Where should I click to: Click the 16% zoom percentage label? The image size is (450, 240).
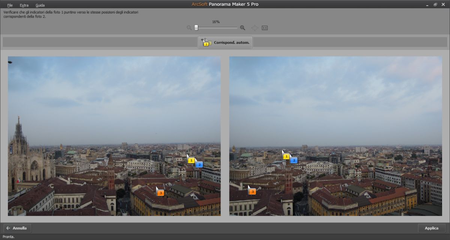[216, 22]
